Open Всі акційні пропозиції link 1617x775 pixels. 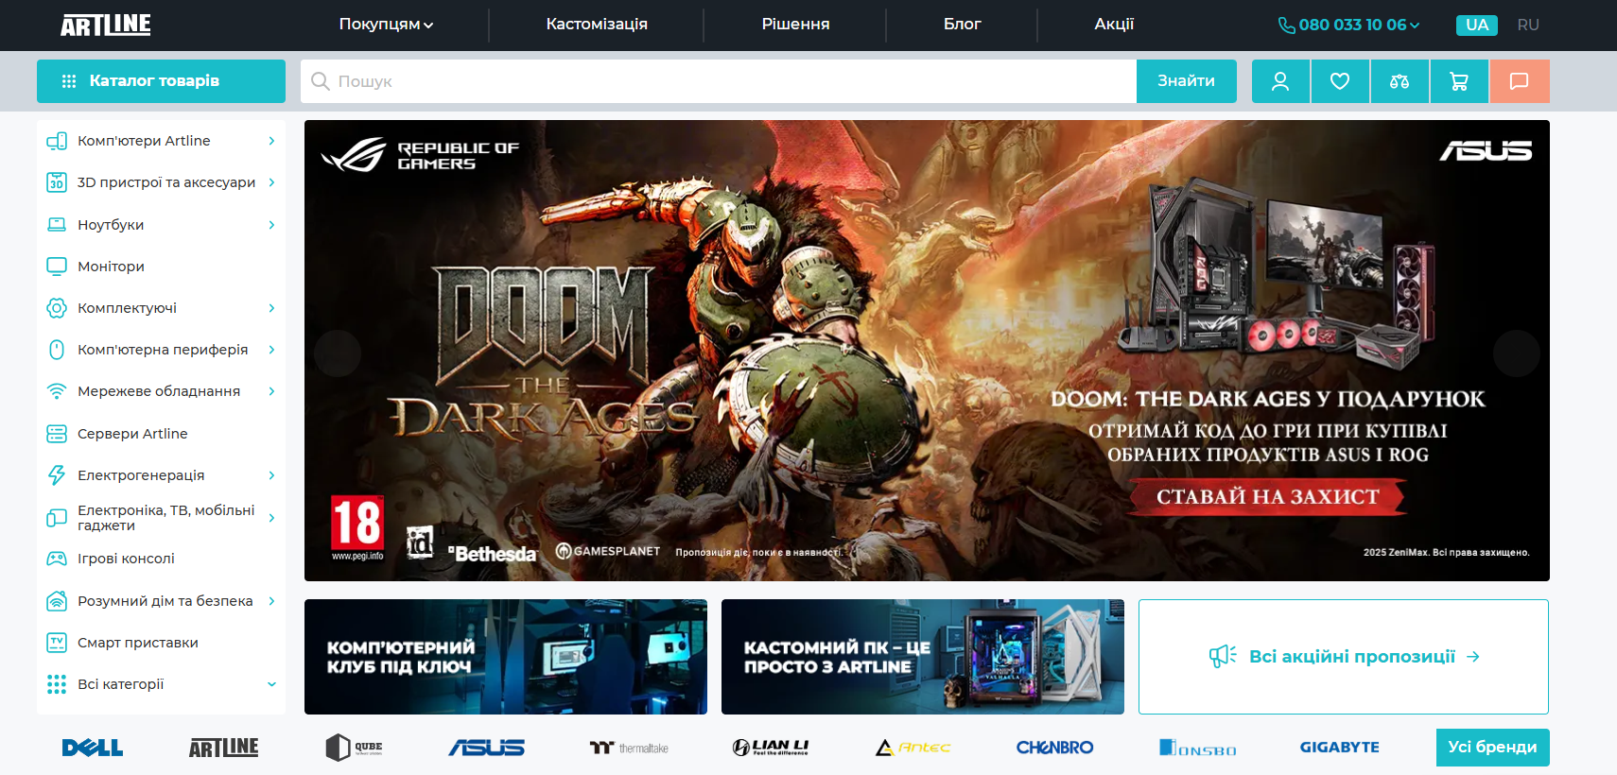click(1344, 657)
